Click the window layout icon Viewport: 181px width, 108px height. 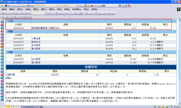click(85, 5)
